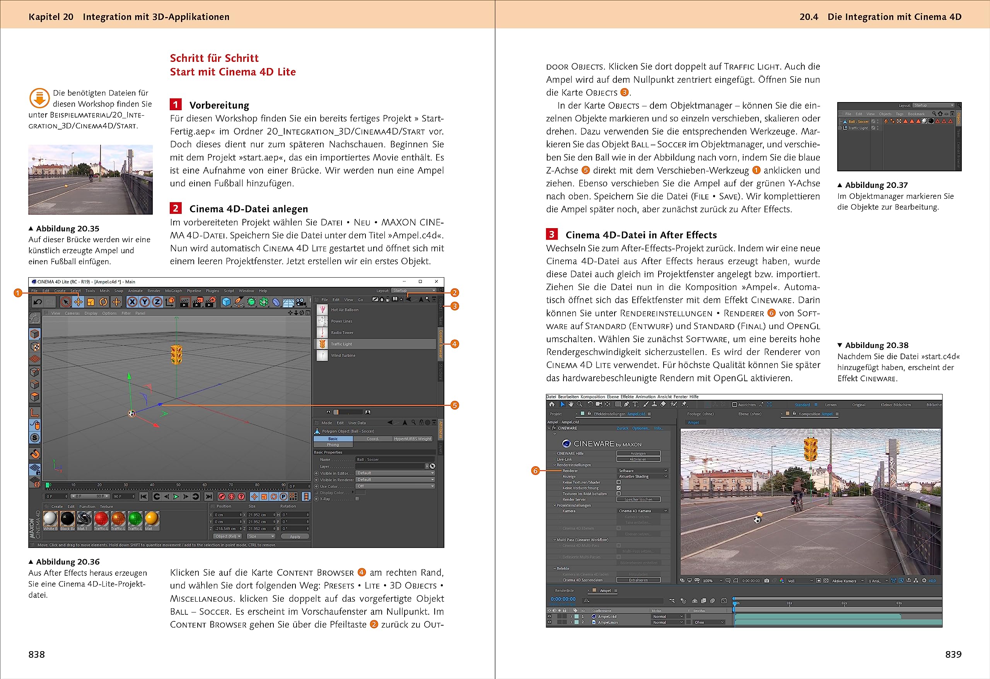Toggle the Y axis lock icon
990x679 pixels.
point(145,302)
